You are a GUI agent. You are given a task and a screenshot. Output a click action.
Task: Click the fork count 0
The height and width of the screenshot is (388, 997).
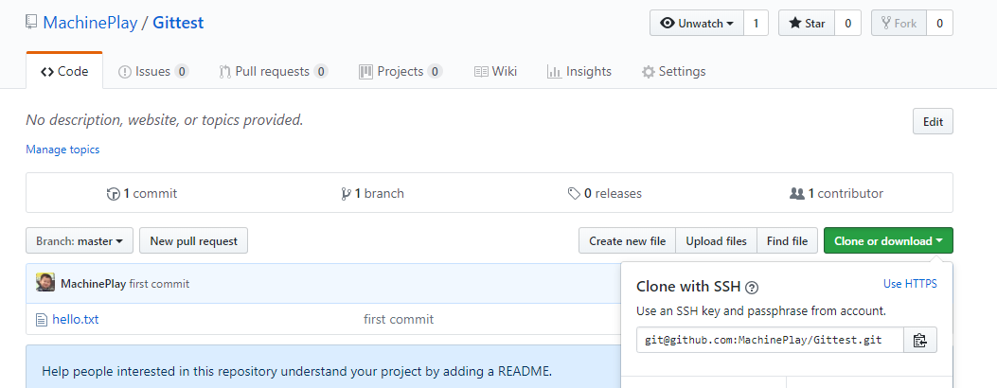(940, 23)
